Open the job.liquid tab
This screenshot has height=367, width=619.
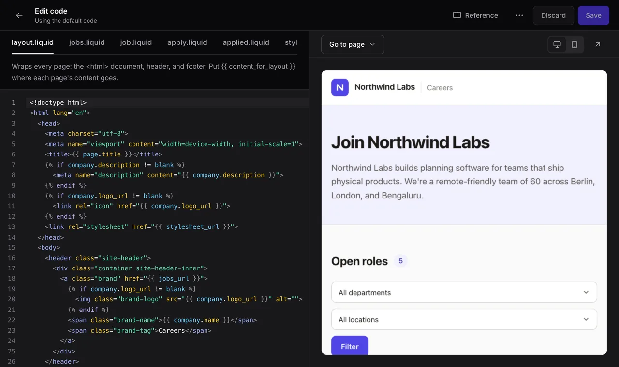tap(136, 42)
